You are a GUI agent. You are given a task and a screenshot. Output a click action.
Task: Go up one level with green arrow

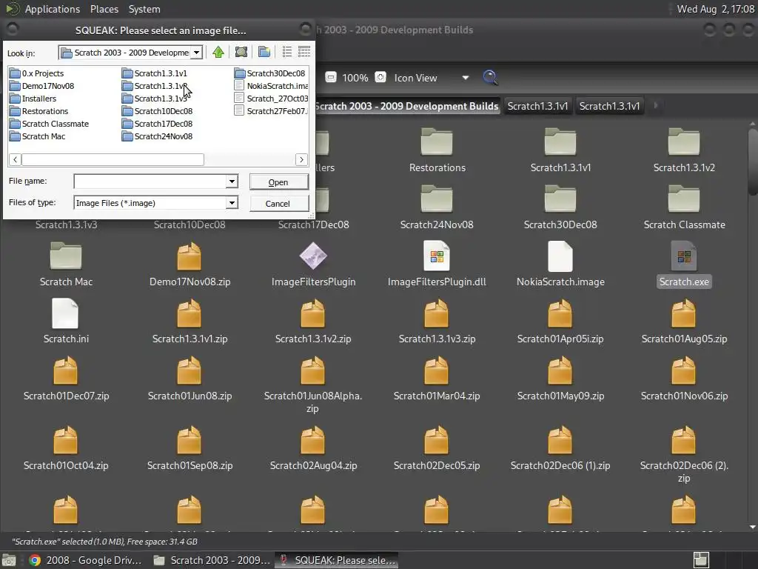[x=218, y=52]
